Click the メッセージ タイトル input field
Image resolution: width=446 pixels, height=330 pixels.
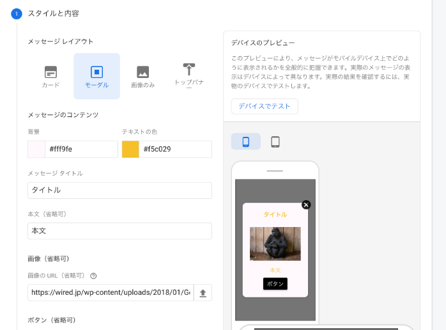point(119,190)
